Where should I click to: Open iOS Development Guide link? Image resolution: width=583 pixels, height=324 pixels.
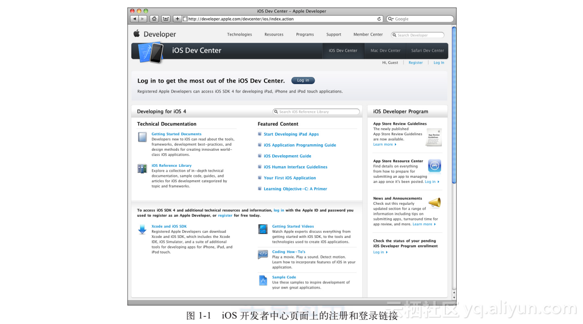287,156
